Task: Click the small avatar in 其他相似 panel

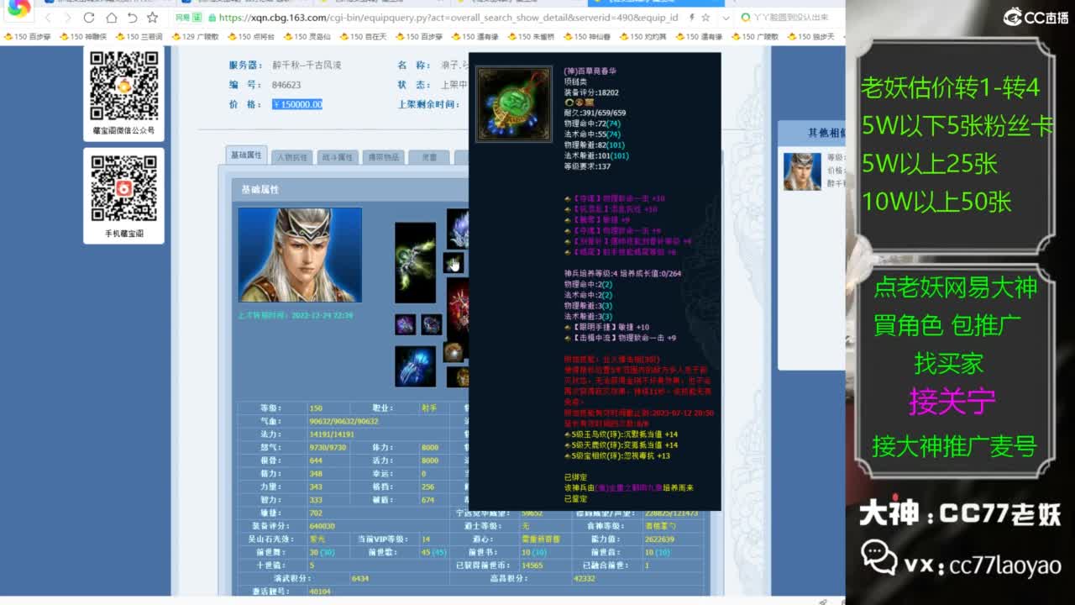Action: point(803,171)
